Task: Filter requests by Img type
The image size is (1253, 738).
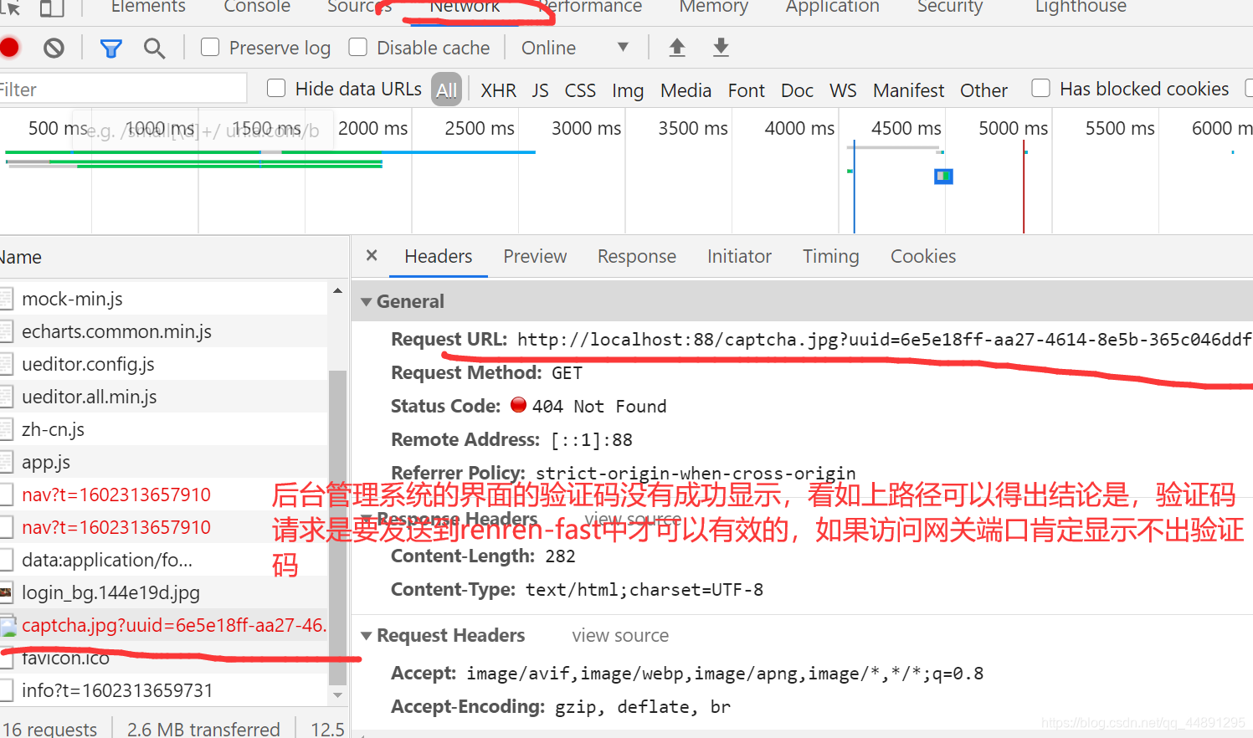Action: pyautogui.click(x=628, y=90)
